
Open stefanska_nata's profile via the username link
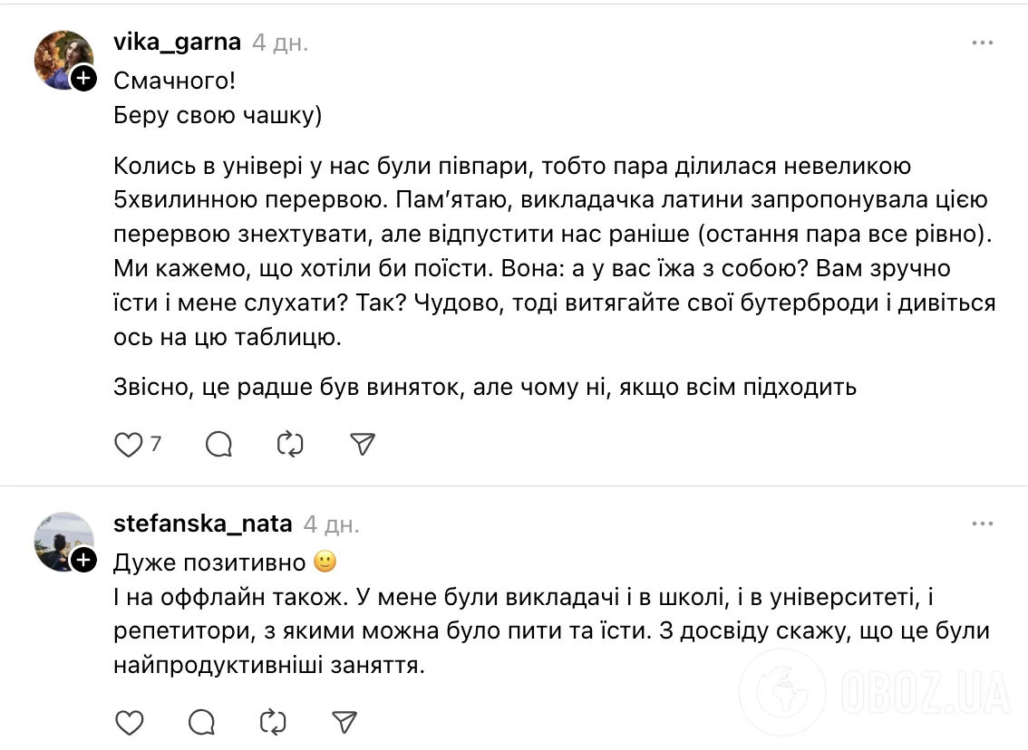(x=201, y=523)
